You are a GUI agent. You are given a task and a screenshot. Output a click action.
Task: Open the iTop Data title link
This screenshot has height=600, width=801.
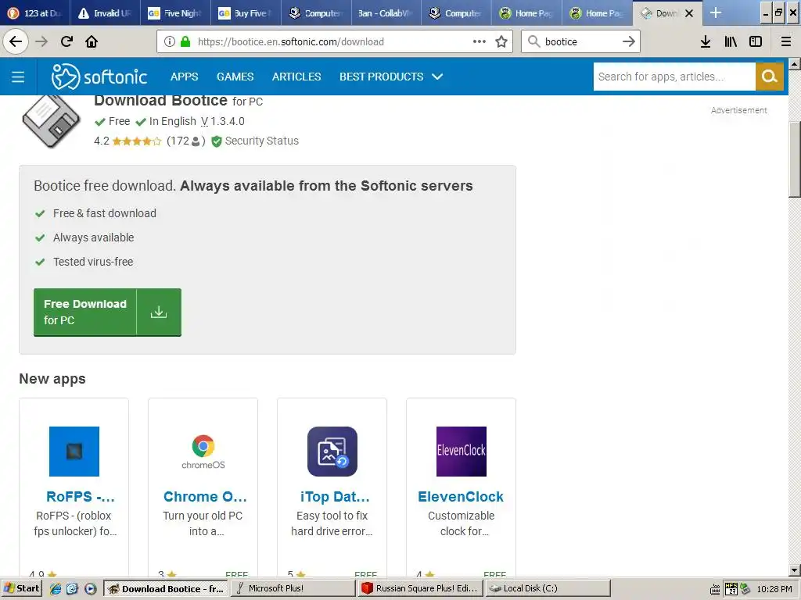pos(335,496)
